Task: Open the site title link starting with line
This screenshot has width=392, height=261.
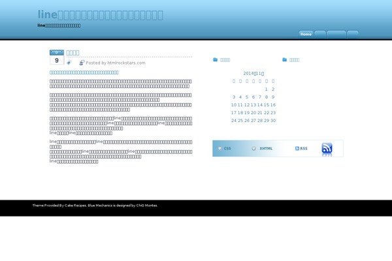Action: tap(100, 15)
